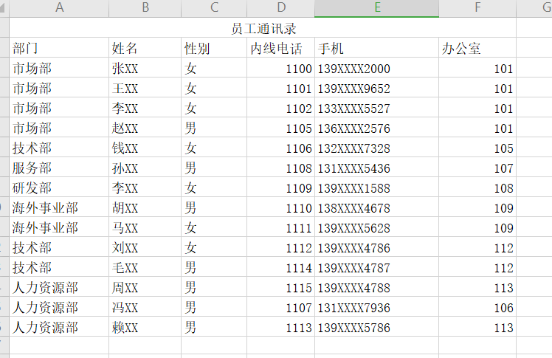The width and height of the screenshot is (552, 358).
Task: Select name cell 钱XX
Action: coord(145,148)
